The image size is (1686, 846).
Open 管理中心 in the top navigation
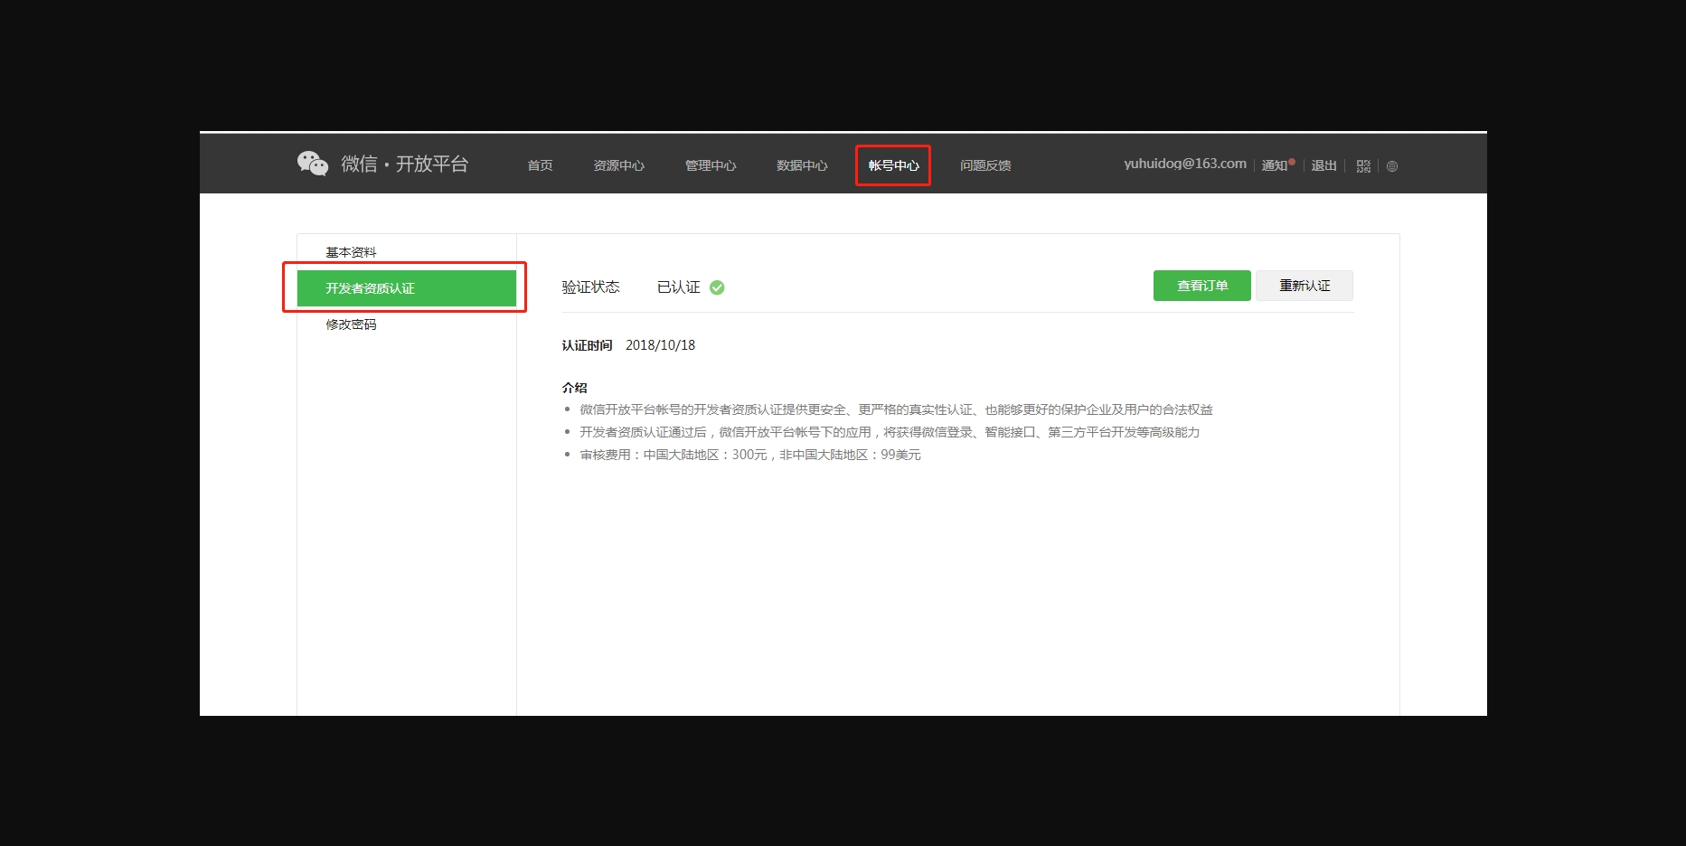(x=711, y=165)
